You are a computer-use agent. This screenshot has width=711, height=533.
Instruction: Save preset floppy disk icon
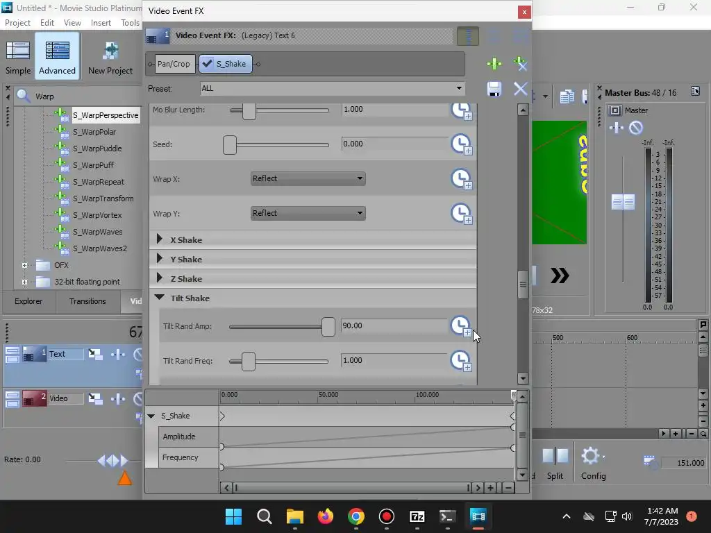click(x=494, y=89)
